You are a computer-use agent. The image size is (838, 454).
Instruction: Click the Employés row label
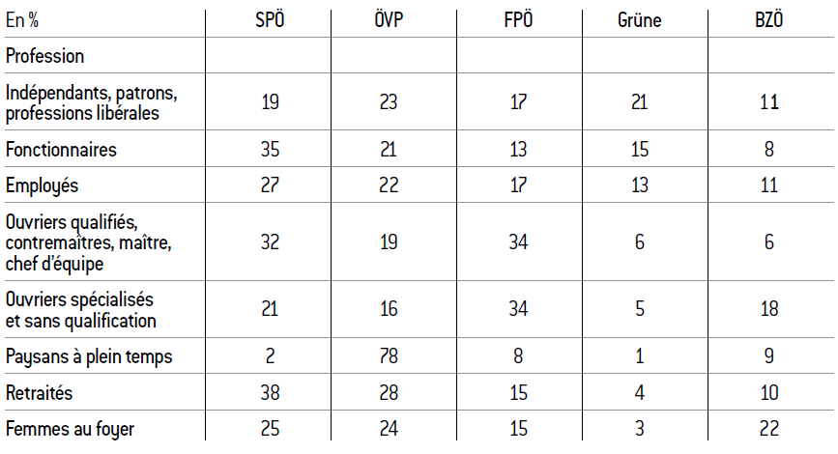tap(42, 185)
